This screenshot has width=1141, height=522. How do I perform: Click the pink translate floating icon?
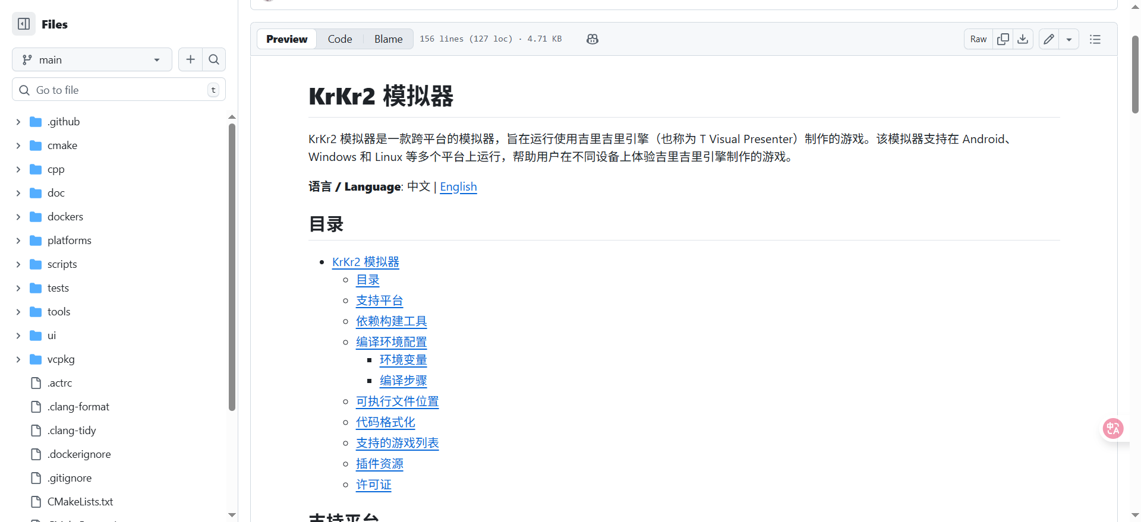[x=1113, y=428]
